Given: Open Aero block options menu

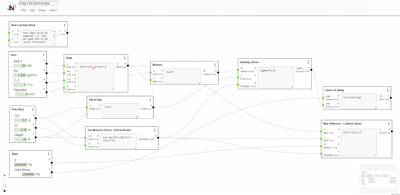Looking at the screenshot, I should 43,55.
